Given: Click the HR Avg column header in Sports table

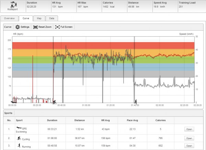Looking at the screenshot, I should pyautogui.click(x=105, y=120).
